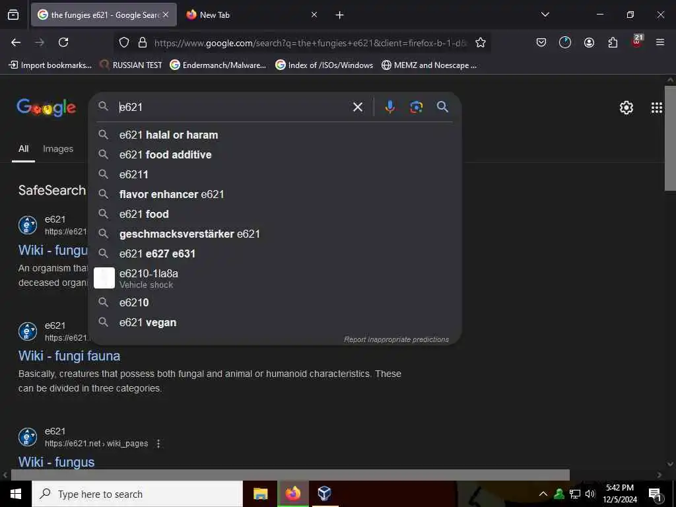Open the Firefox View icon
Viewport: 676px width, 507px height.
[x=13, y=15]
